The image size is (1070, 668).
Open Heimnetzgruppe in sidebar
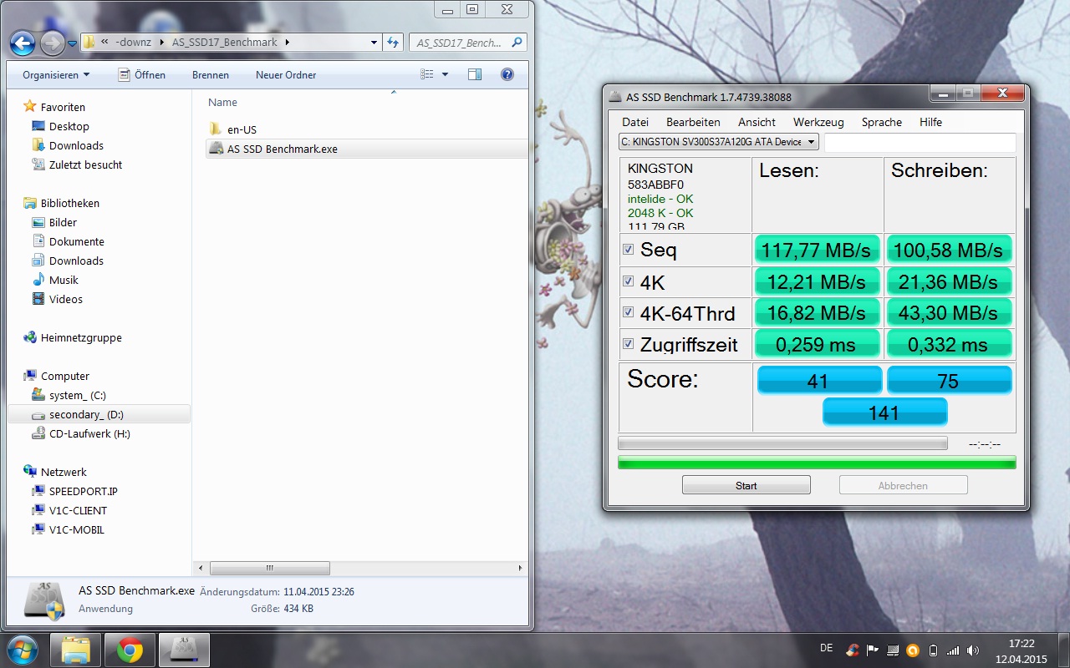(x=81, y=337)
